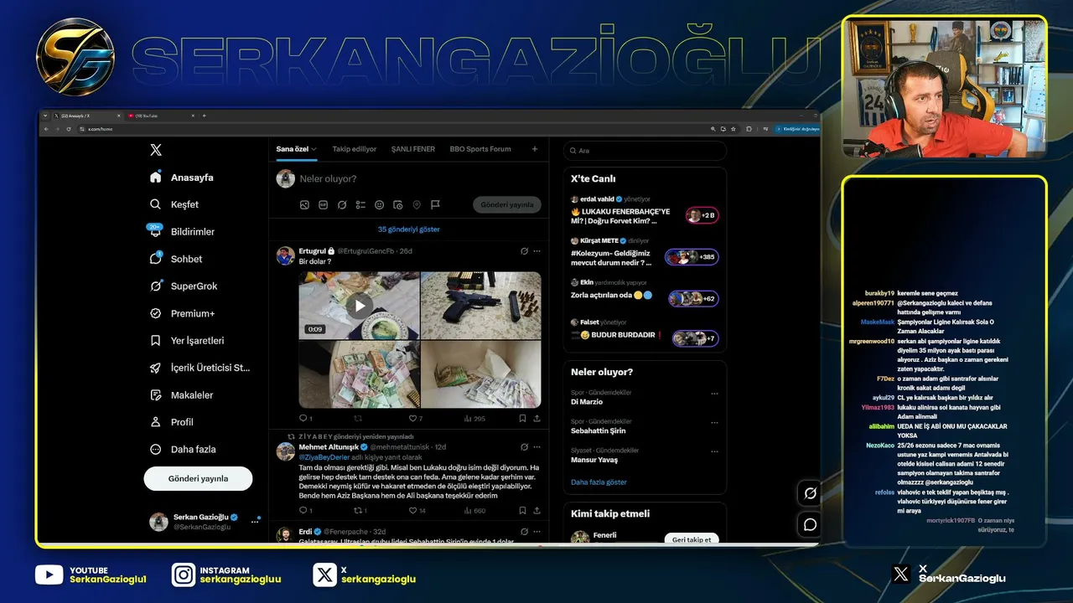Image resolution: width=1073 pixels, height=603 pixels.
Task: Join the Zorla açtırılan oda space
Action: pos(693,298)
